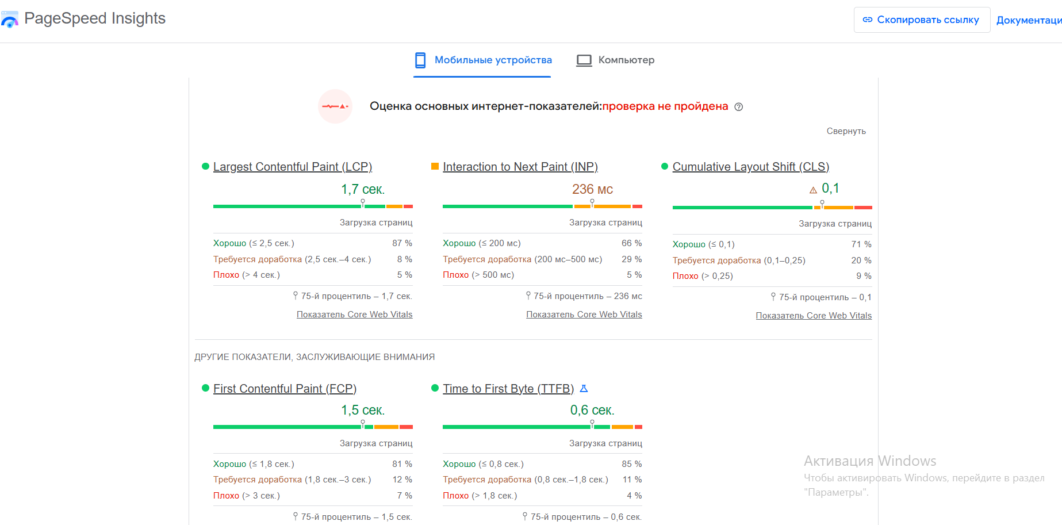Screen dimensions: 1062x525
Task: Click the CLS distribution bar
Action: [x=772, y=207]
